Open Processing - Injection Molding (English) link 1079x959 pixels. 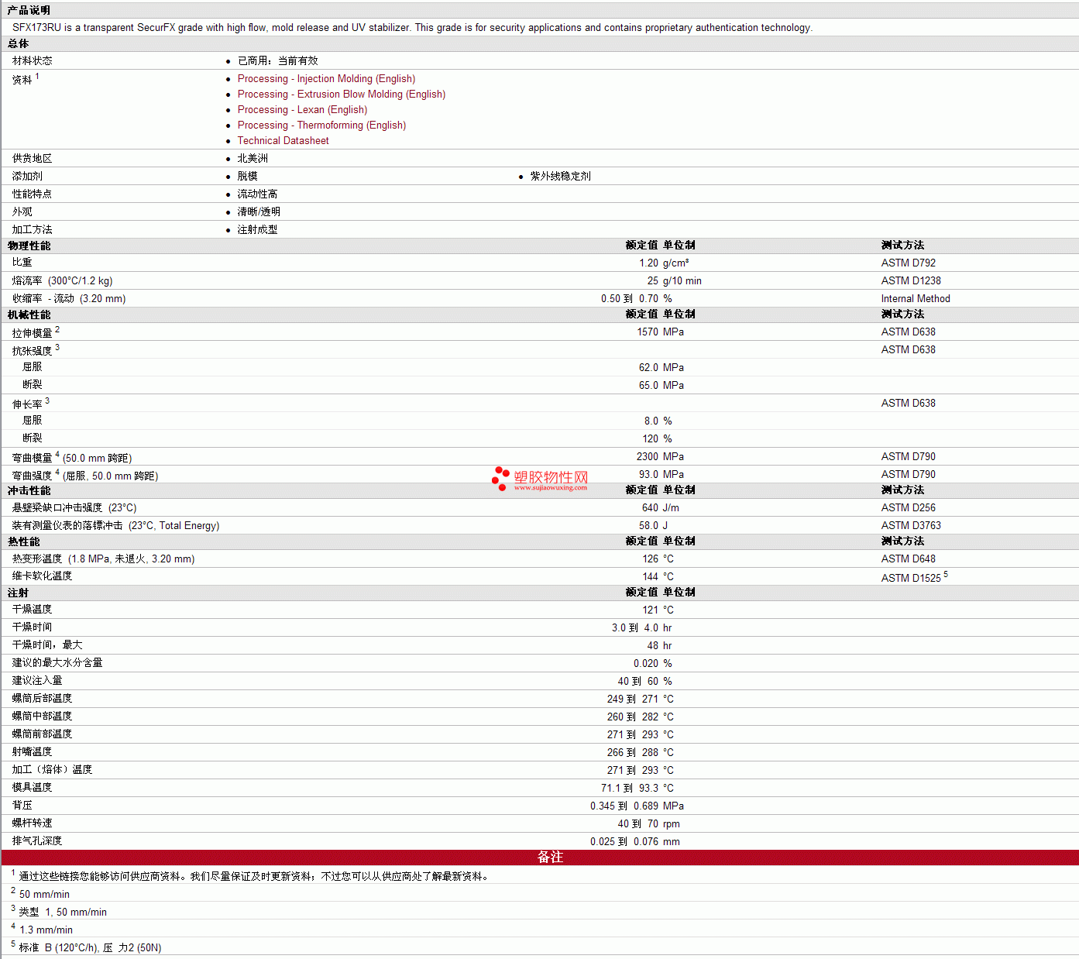point(326,79)
